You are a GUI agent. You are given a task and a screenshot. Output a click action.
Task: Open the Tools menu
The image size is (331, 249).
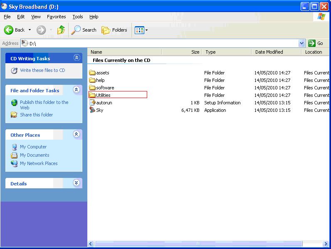[78, 17]
